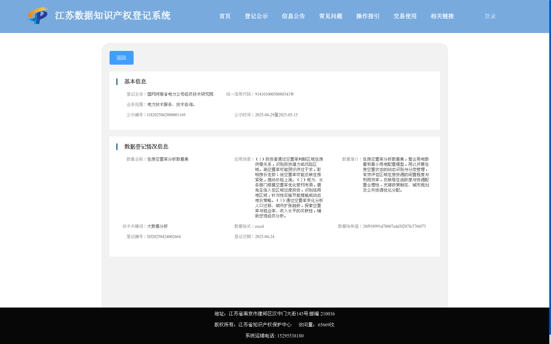Select 常见问题 in the top navigation

click(x=331, y=16)
